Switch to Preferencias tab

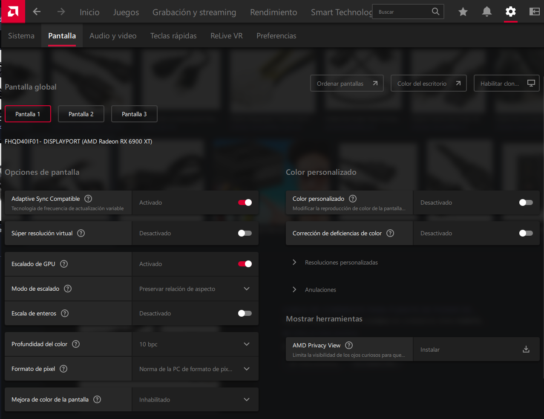tap(276, 36)
